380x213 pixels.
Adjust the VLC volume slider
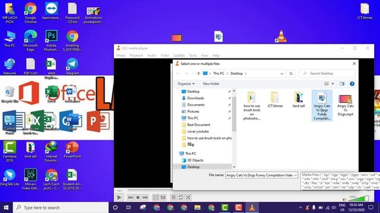[359, 199]
